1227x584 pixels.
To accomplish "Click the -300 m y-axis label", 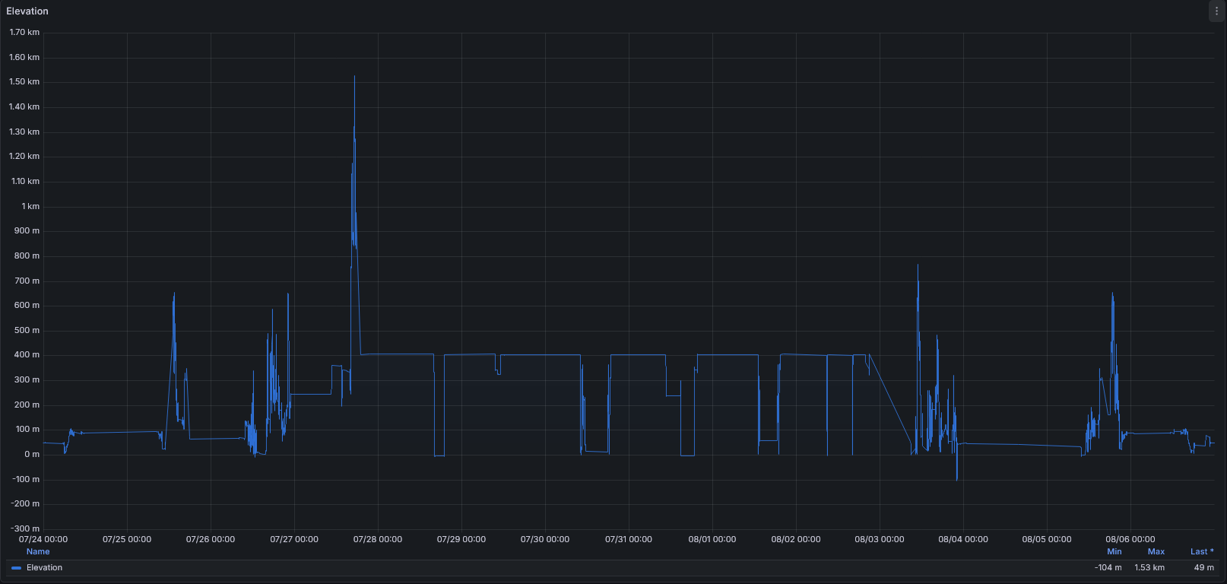I will 25,529.
